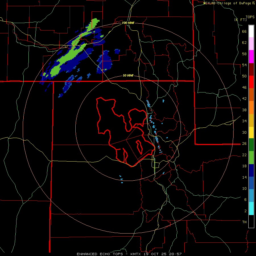Click the KMTX radar site identifier
Viewport: 256px width, 256px height.
point(135,254)
